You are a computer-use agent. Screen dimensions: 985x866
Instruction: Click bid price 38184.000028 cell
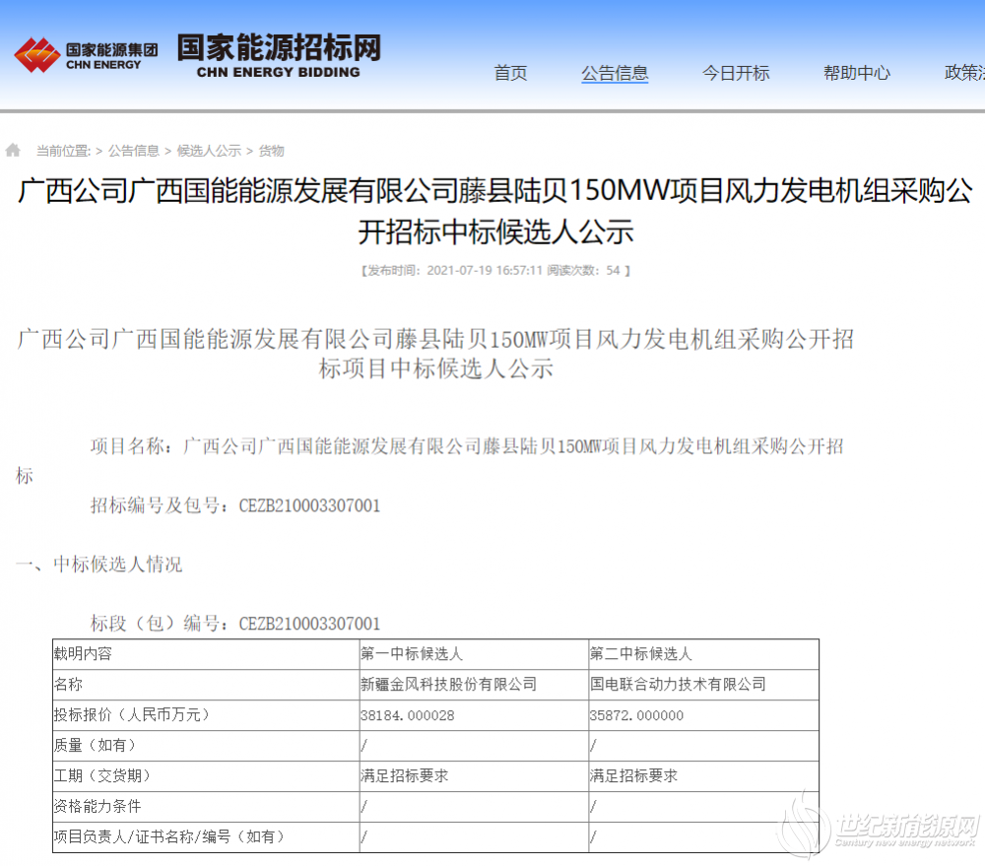pyautogui.click(x=408, y=715)
